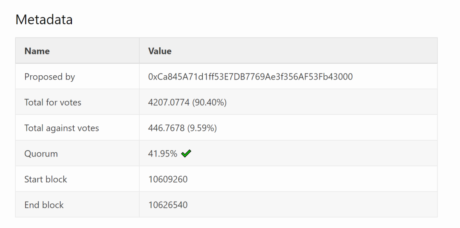Image resolution: width=460 pixels, height=228 pixels.
Task: Click the Metadata heading
Action: 44,20
